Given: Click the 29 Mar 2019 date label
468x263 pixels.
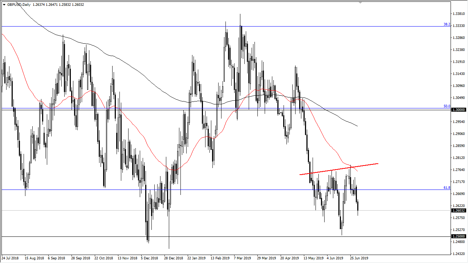Looking at the screenshot, I should pos(266,258).
